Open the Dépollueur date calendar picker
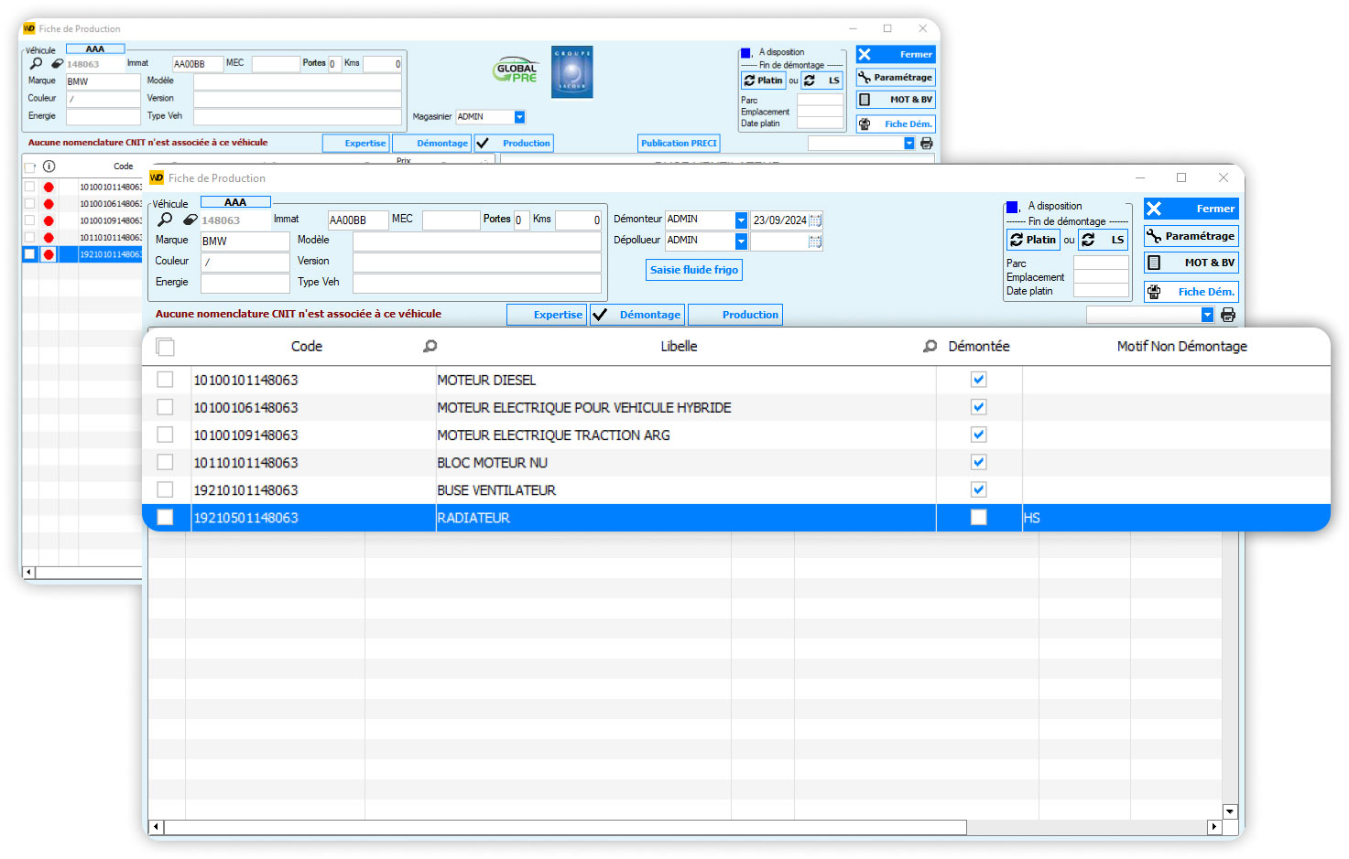This screenshot has width=1349, height=859. 815,242
